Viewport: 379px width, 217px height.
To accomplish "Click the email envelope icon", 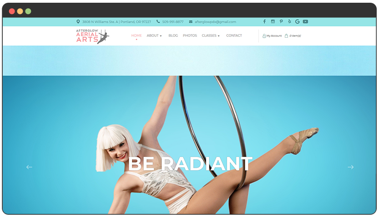I will [x=191, y=21].
